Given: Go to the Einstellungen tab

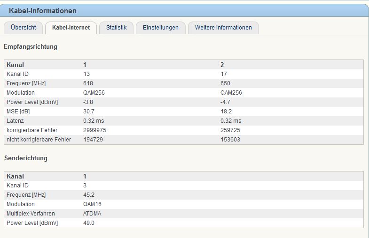Looking at the screenshot, I should (160, 28).
